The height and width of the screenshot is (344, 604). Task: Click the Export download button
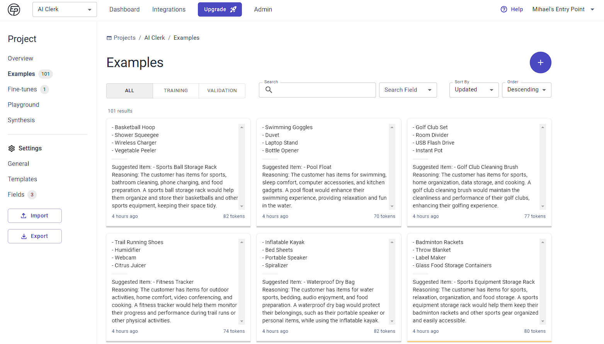point(35,236)
